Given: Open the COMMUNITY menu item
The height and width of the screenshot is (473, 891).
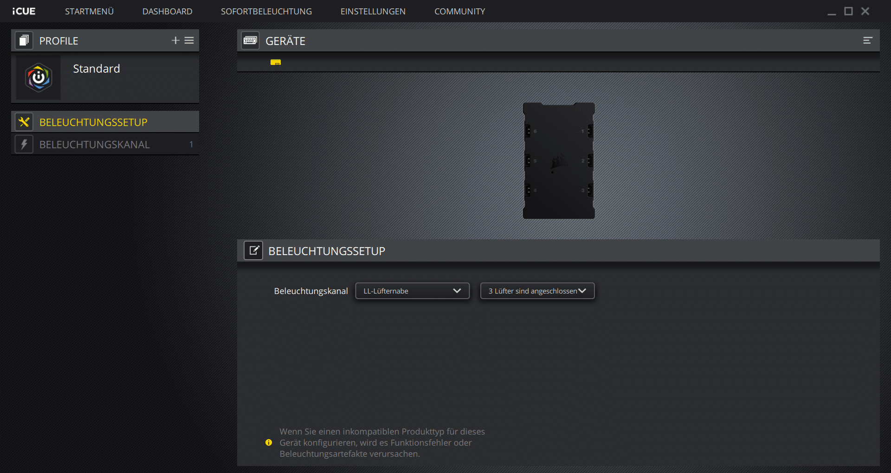Looking at the screenshot, I should pyautogui.click(x=459, y=11).
